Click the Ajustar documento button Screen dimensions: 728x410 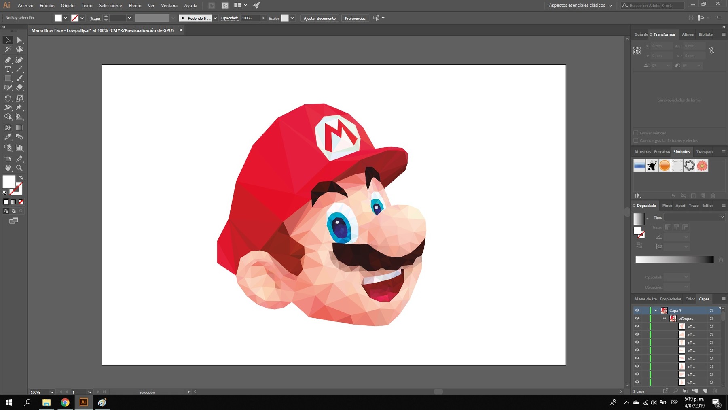319,18
